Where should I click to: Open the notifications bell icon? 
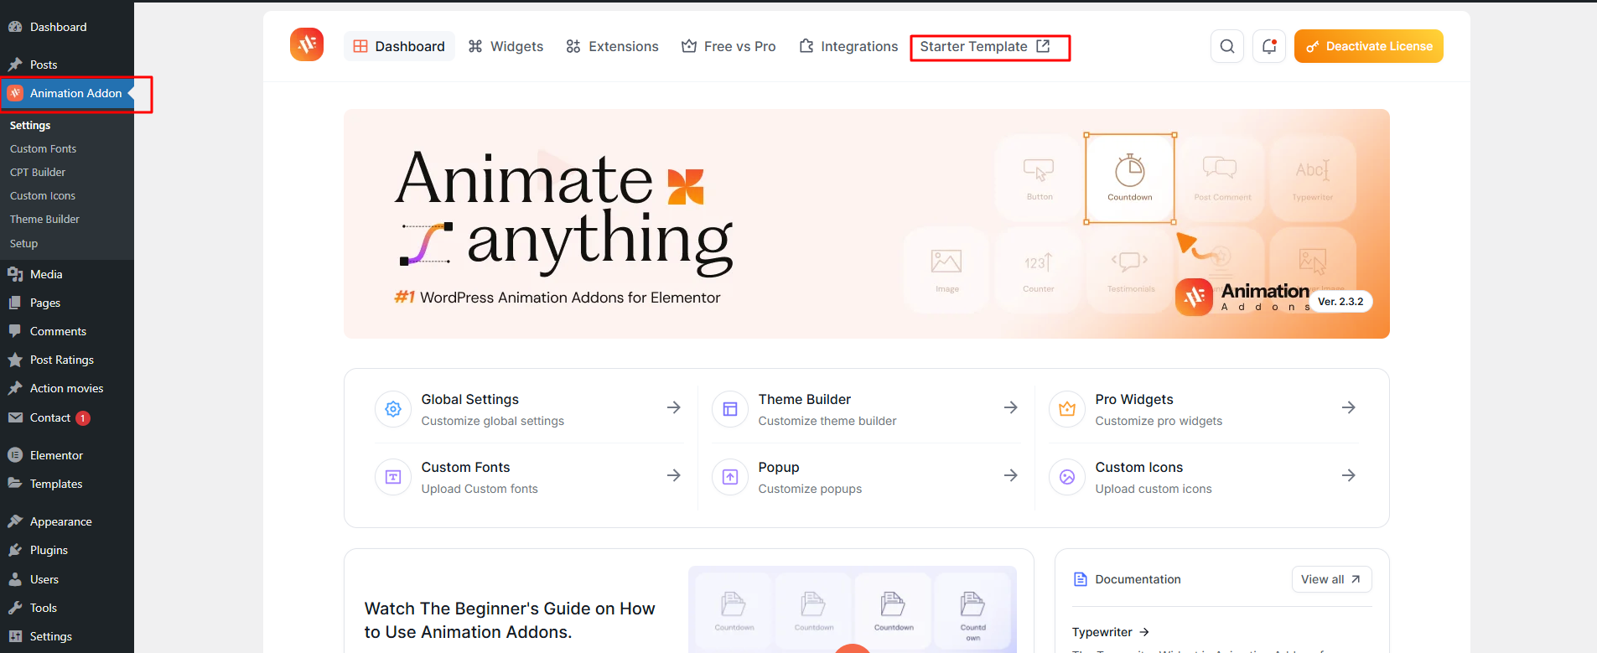pyautogui.click(x=1268, y=46)
